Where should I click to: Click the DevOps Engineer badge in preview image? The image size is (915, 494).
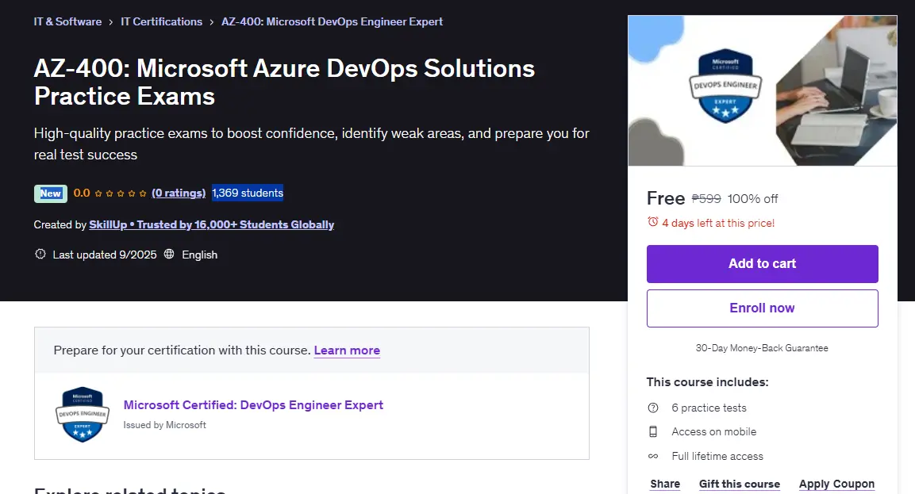(725, 86)
